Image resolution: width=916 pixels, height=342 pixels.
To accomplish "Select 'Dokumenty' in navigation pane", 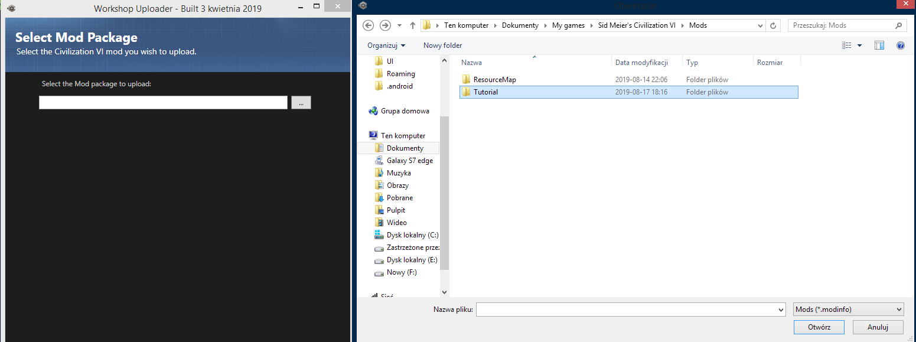I will pos(405,148).
